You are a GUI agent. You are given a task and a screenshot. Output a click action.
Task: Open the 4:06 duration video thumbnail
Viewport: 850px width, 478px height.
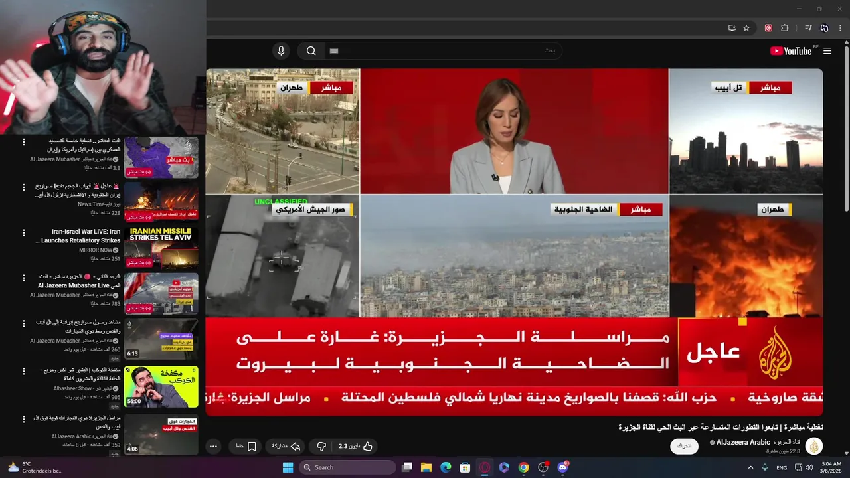[x=161, y=434]
